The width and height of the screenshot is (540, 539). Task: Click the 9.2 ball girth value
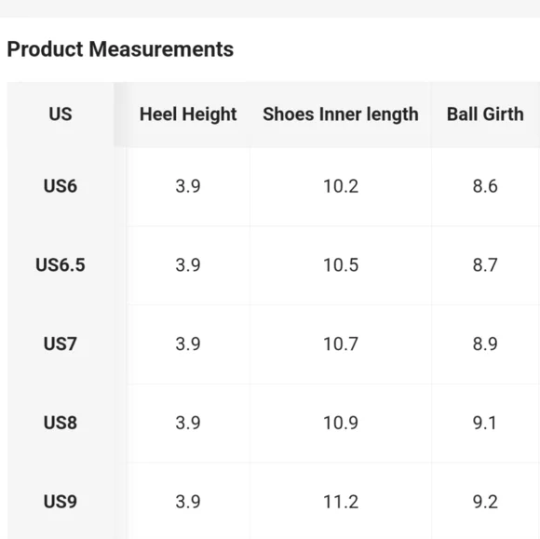[485, 502]
